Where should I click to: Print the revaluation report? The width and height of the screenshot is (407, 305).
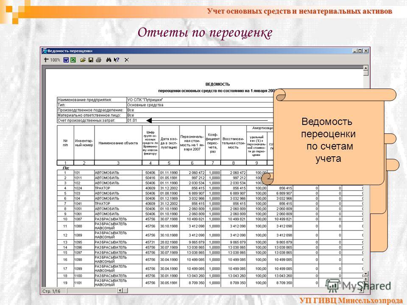(98, 60)
